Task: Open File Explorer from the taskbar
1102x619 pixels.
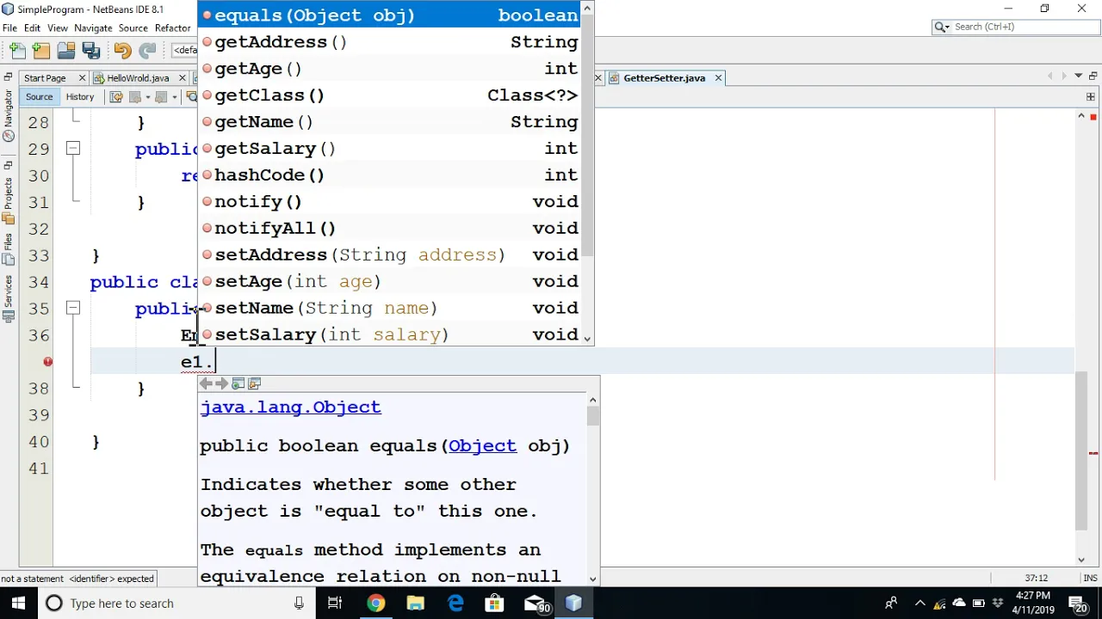Action: pos(415,604)
